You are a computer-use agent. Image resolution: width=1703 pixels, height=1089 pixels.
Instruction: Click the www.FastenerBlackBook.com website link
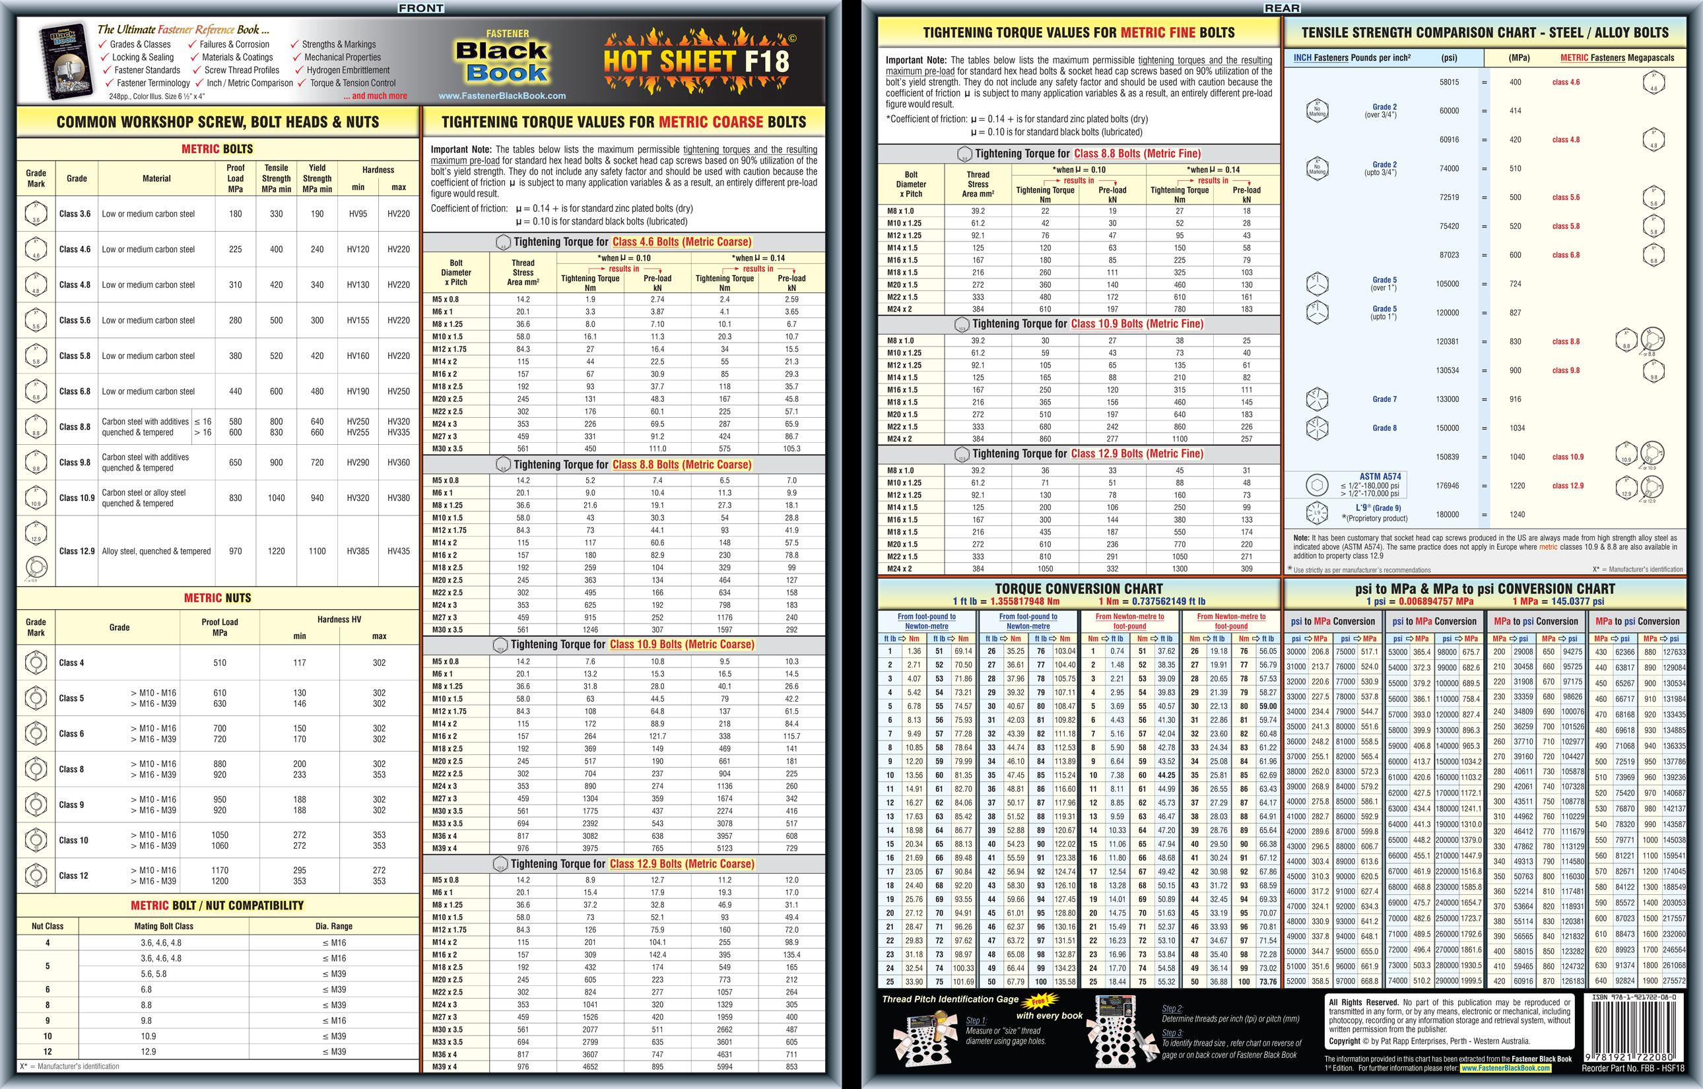pyautogui.click(x=510, y=96)
